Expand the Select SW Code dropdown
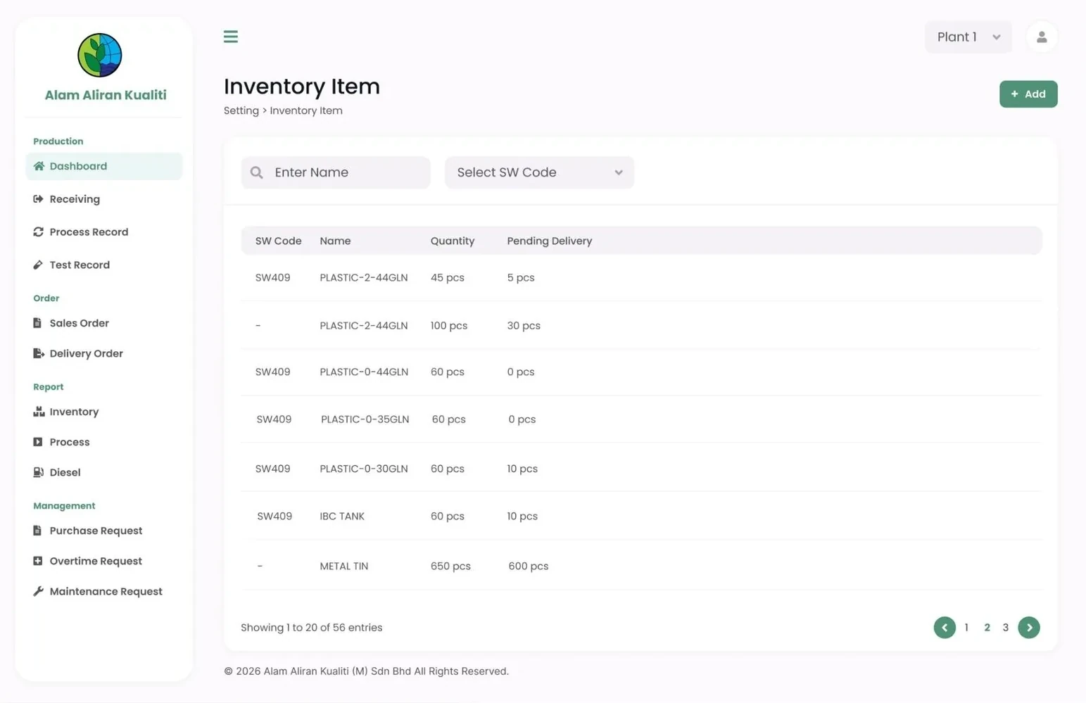Viewport: 1086px width, 703px height. (539, 172)
